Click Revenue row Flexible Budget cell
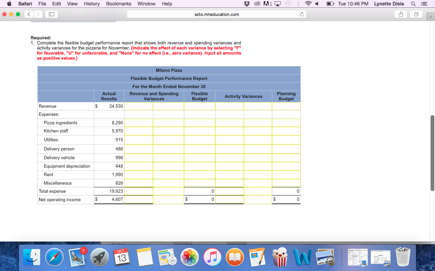435x271 pixels. [x=199, y=106]
